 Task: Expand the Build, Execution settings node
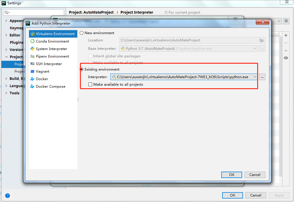6,78
